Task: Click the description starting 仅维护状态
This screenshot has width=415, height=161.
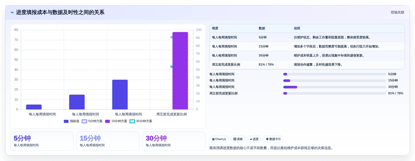Action: pos(333,38)
